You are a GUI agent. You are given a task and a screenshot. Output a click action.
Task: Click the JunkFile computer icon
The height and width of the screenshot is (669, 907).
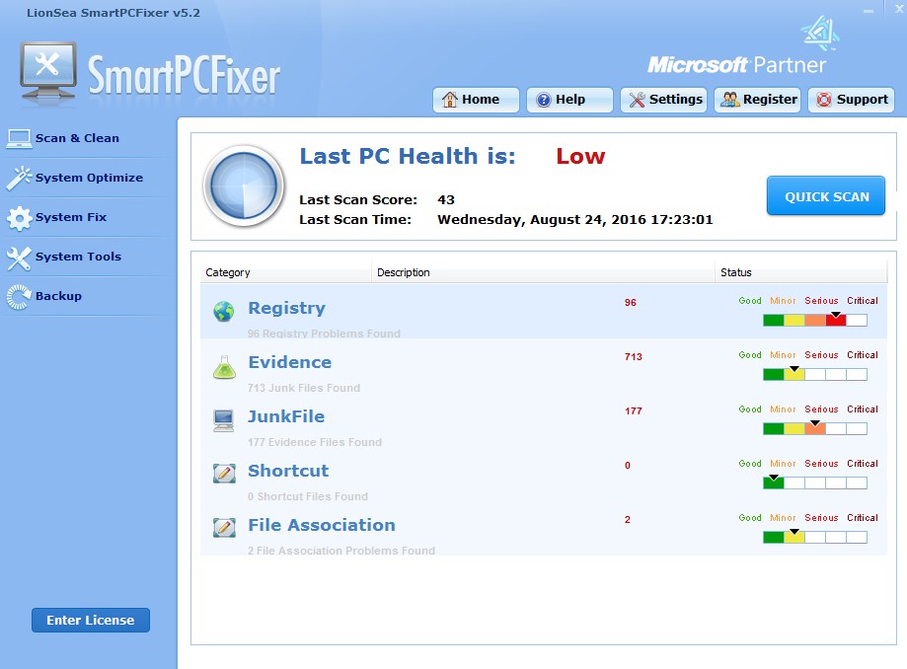(224, 420)
